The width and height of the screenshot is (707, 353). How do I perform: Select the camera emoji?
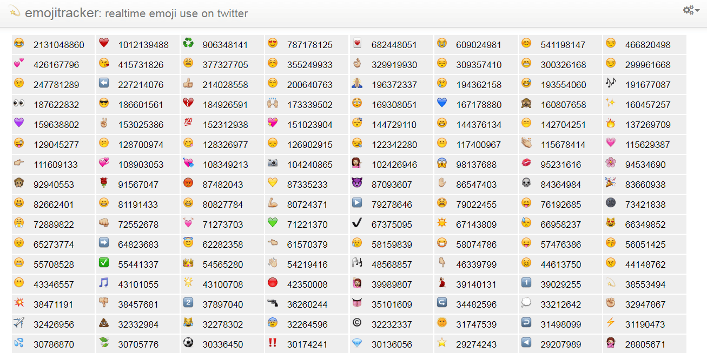273,164
